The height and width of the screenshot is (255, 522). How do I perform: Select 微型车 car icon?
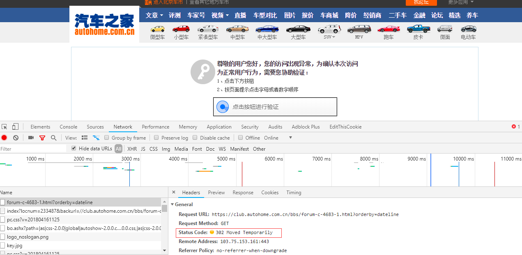click(x=157, y=29)
